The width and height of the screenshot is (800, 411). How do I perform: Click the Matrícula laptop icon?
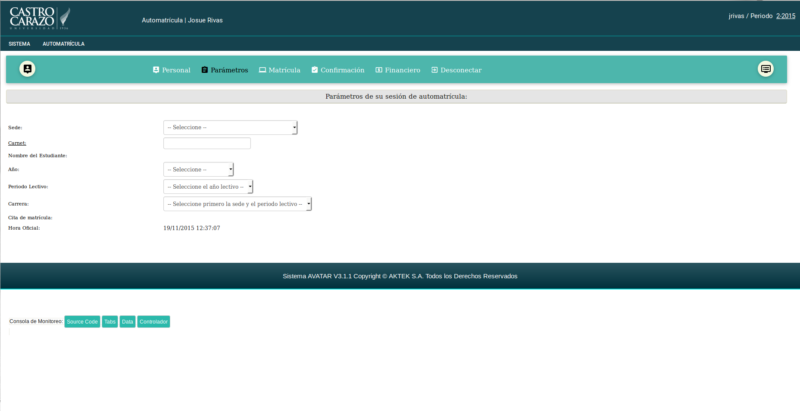pos(262,70)
